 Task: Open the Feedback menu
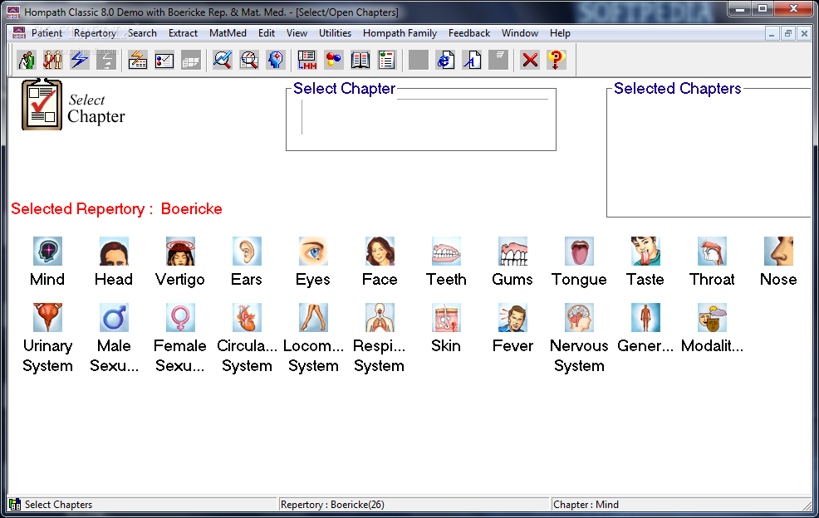tap(469, 33)
